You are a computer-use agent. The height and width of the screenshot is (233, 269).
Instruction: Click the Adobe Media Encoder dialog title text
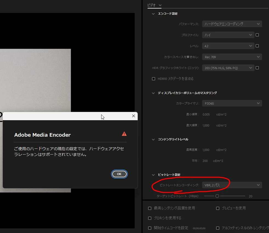(43, 135)
